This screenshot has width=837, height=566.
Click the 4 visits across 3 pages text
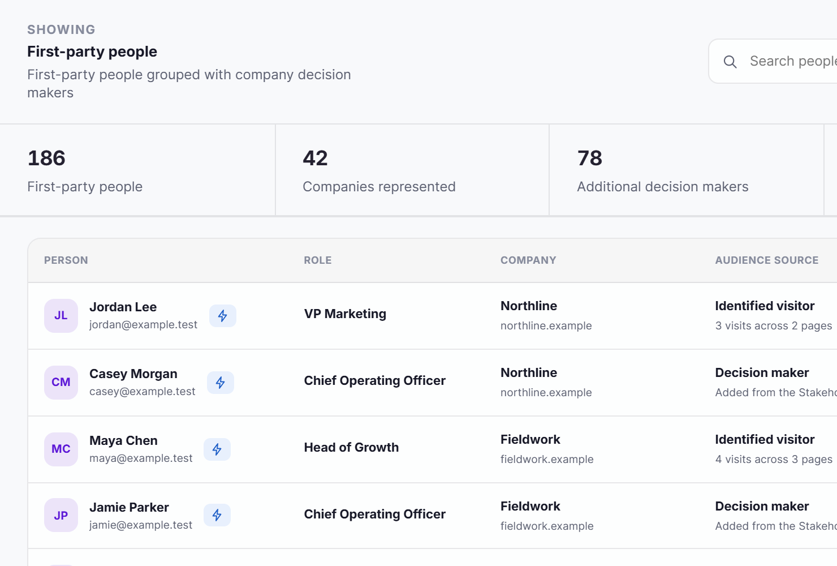tap(774, 460)
